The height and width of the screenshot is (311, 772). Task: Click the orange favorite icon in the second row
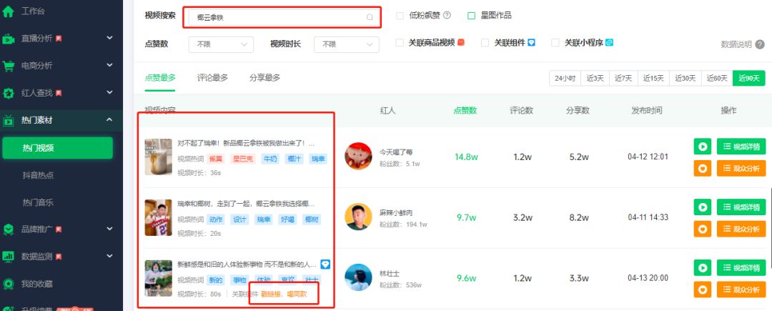(702, 229)
